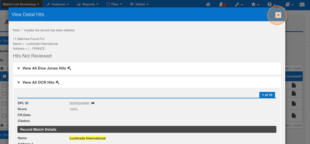Screen dimensions: 310x144
Task: Open the wrench tools menu
Action: tap(239, 4)
